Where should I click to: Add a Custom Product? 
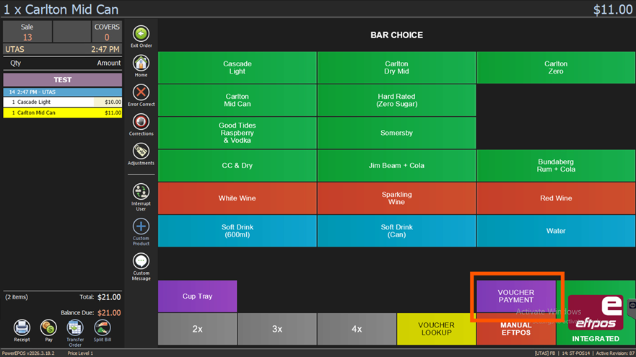coord(141,226)
